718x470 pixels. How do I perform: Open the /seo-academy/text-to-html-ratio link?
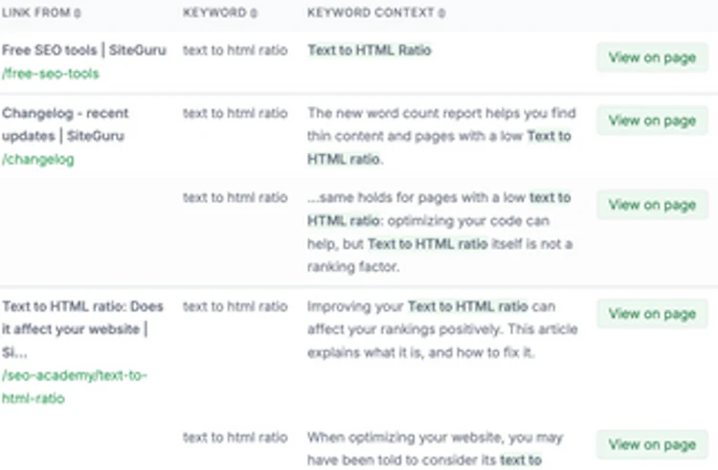(74, 387)
